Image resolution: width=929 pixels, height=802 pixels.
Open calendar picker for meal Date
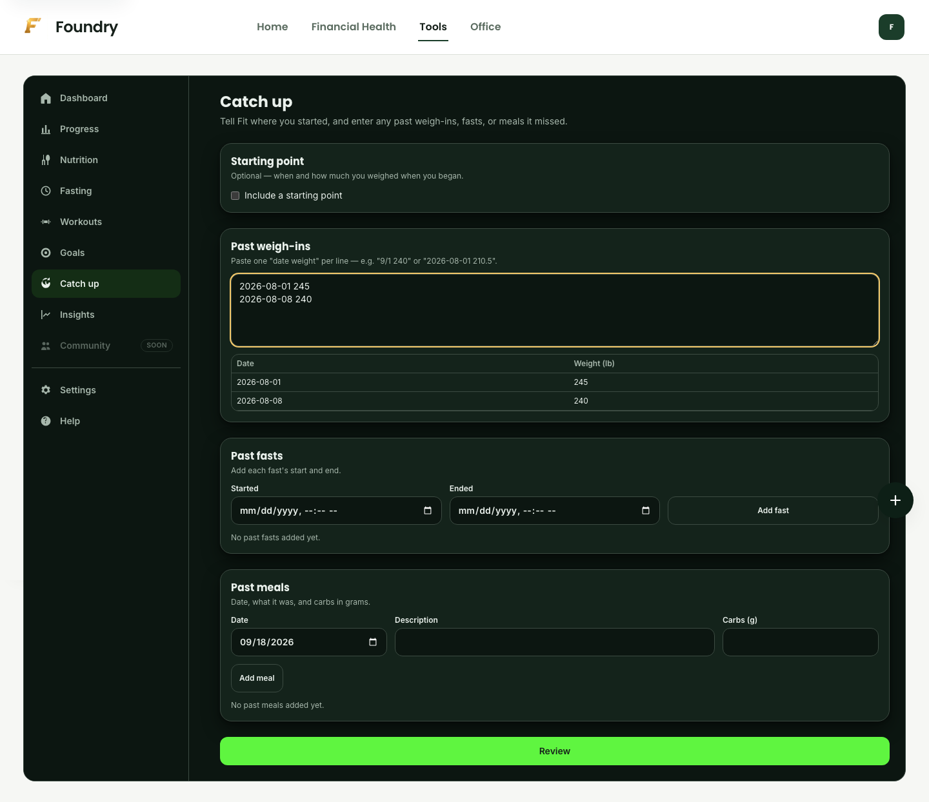click(373, 642)
